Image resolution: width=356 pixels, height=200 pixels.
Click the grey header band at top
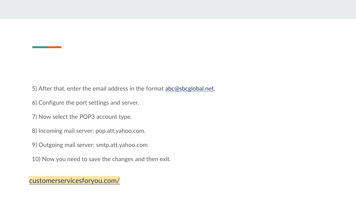pos(178,9)
